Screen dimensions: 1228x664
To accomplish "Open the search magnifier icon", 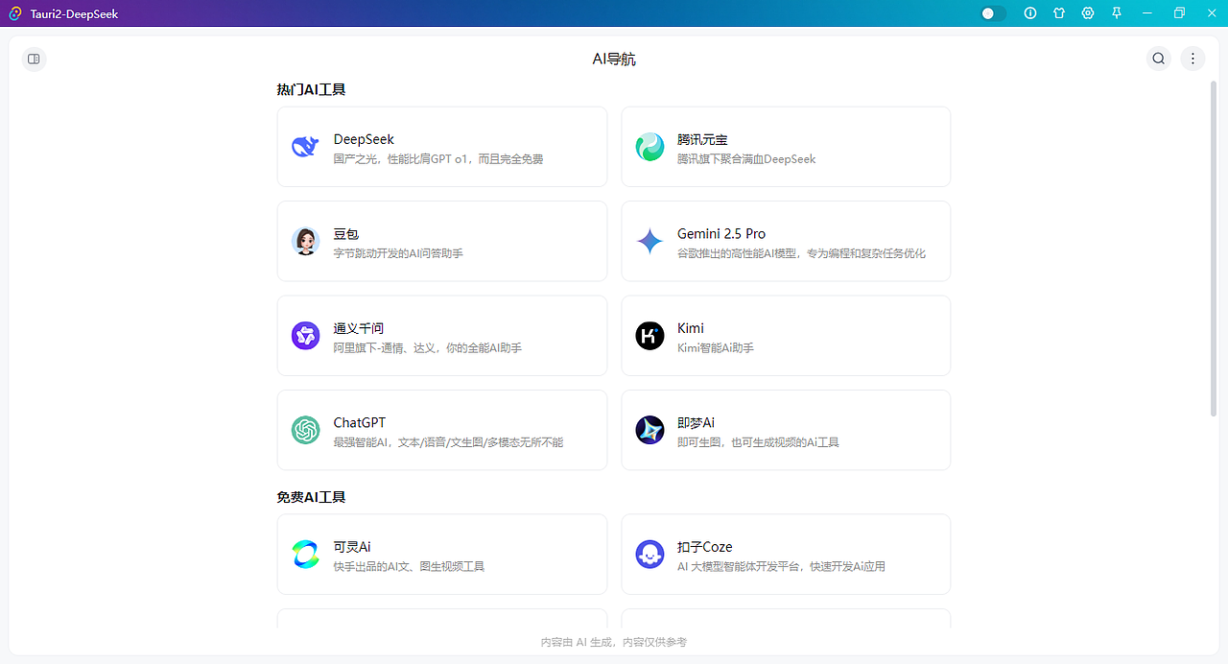I will [1159, 59].
